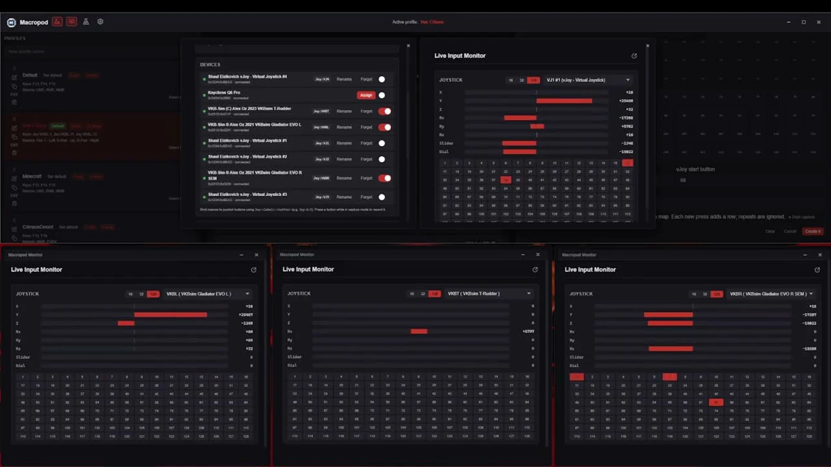Screen dimensions: 831x467
Task: Duplicate the Star Citizen profile
Action: 14,137
